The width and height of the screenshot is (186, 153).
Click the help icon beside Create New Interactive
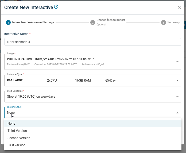coord(56,7)
